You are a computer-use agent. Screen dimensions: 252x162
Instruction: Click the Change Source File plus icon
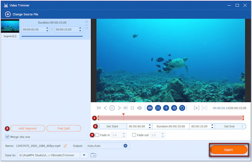tap(8, 14)
